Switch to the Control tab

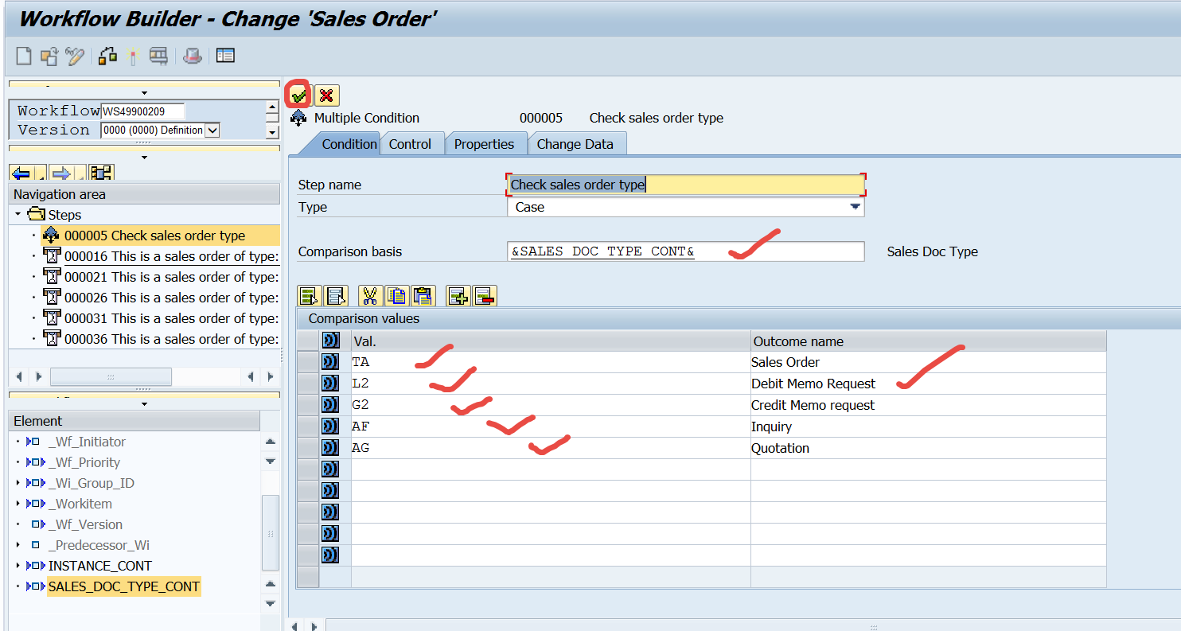point(412,144)
